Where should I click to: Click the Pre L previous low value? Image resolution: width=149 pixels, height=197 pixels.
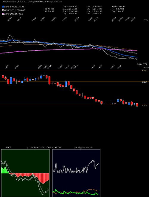(94, 11)
